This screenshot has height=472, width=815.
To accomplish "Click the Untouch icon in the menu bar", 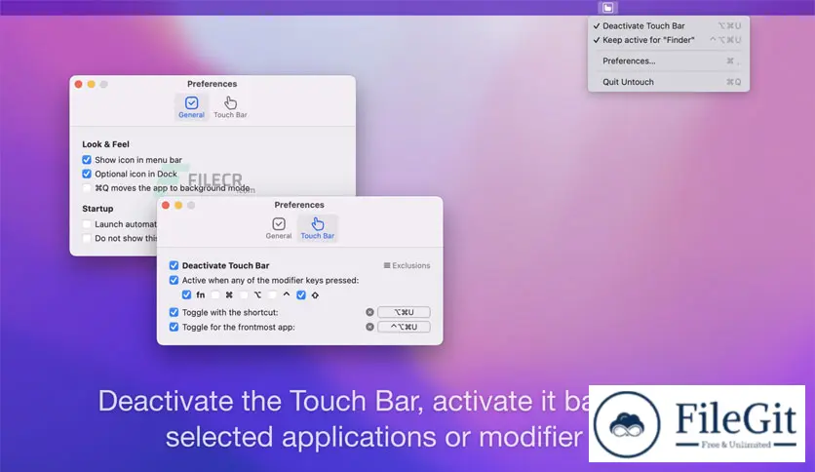I will pyautogui.click(x=607, y=7).
